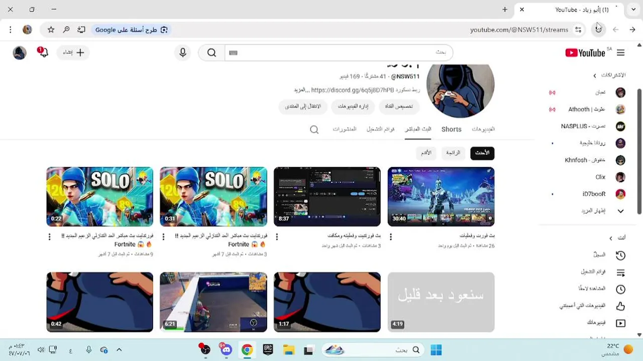Open the notifications bell

click(43, 52)
